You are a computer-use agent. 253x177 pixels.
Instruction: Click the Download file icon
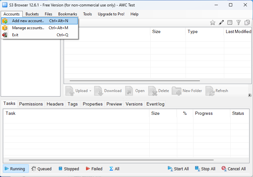coord(99,91)
